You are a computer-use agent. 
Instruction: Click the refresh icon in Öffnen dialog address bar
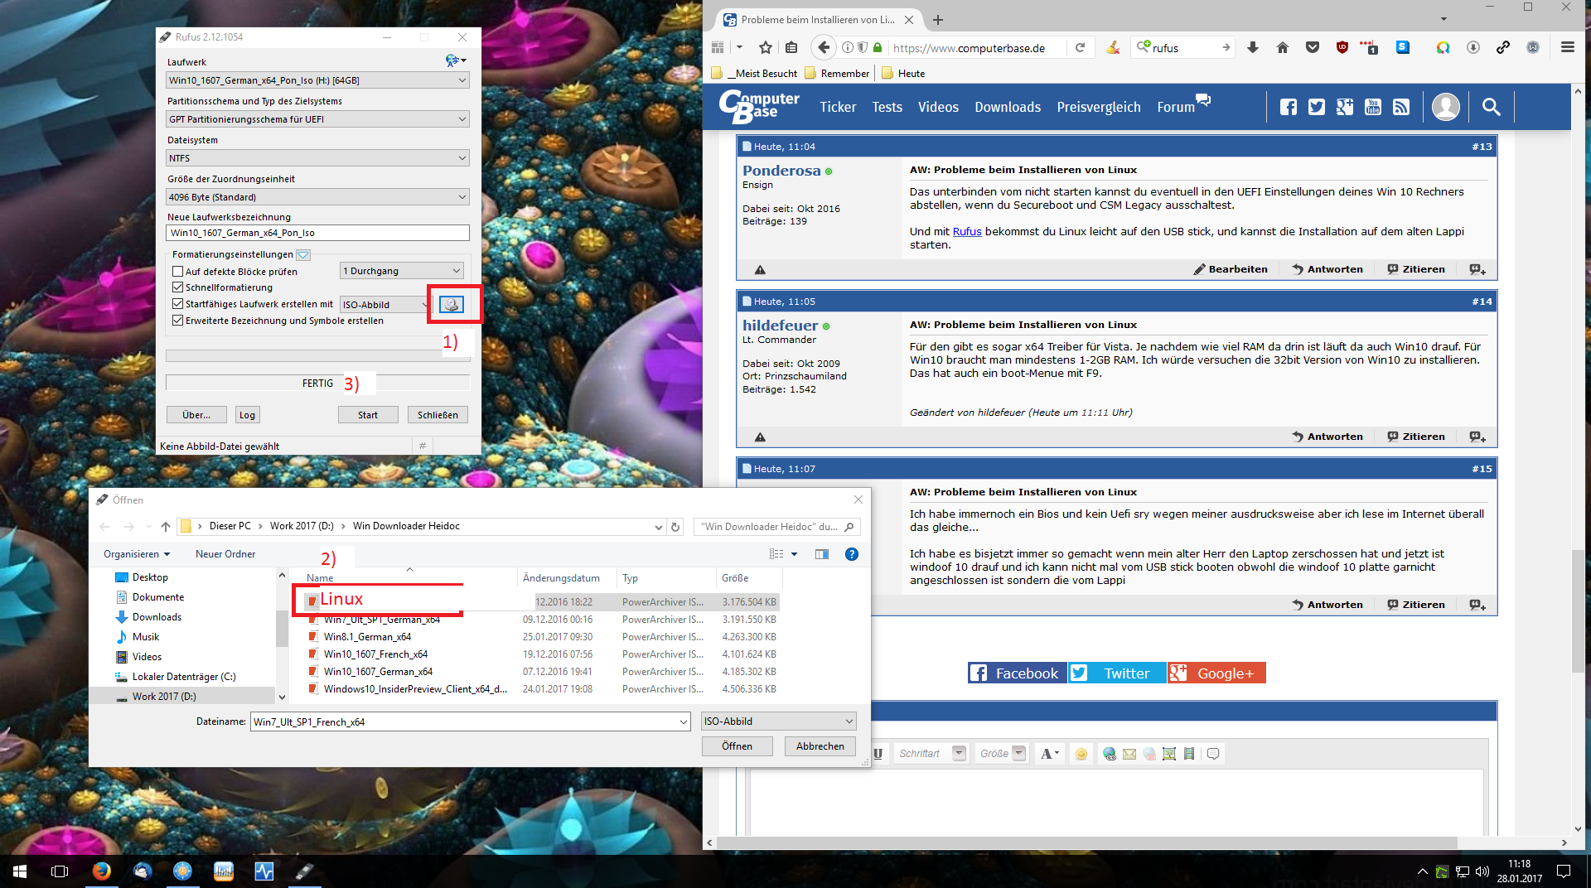(x=675, y=527)
